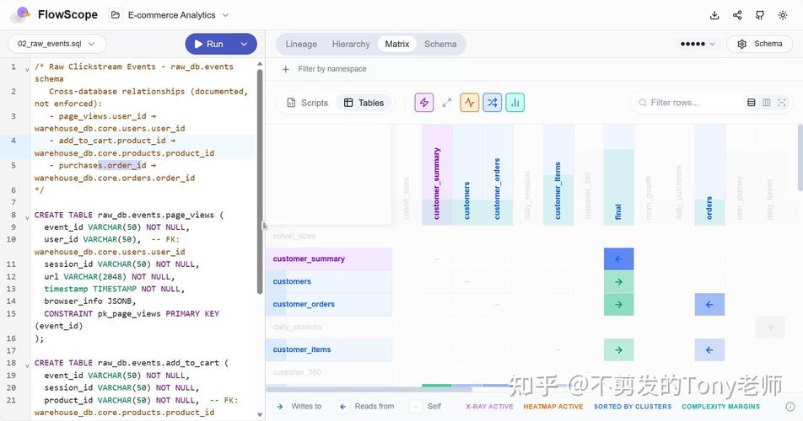The height and width of the screenshot is (421, 803).
Task: Select the customer_summary row header
Action: [329, 259]
